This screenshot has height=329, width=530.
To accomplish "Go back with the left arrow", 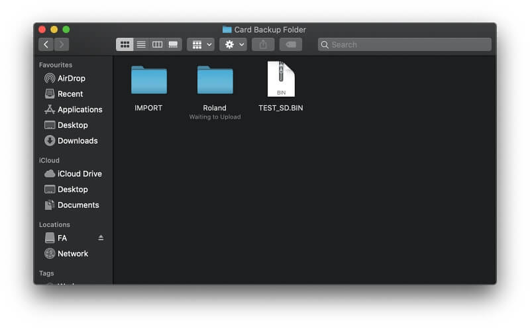I will pyautogui.click(x=46, y=44).
